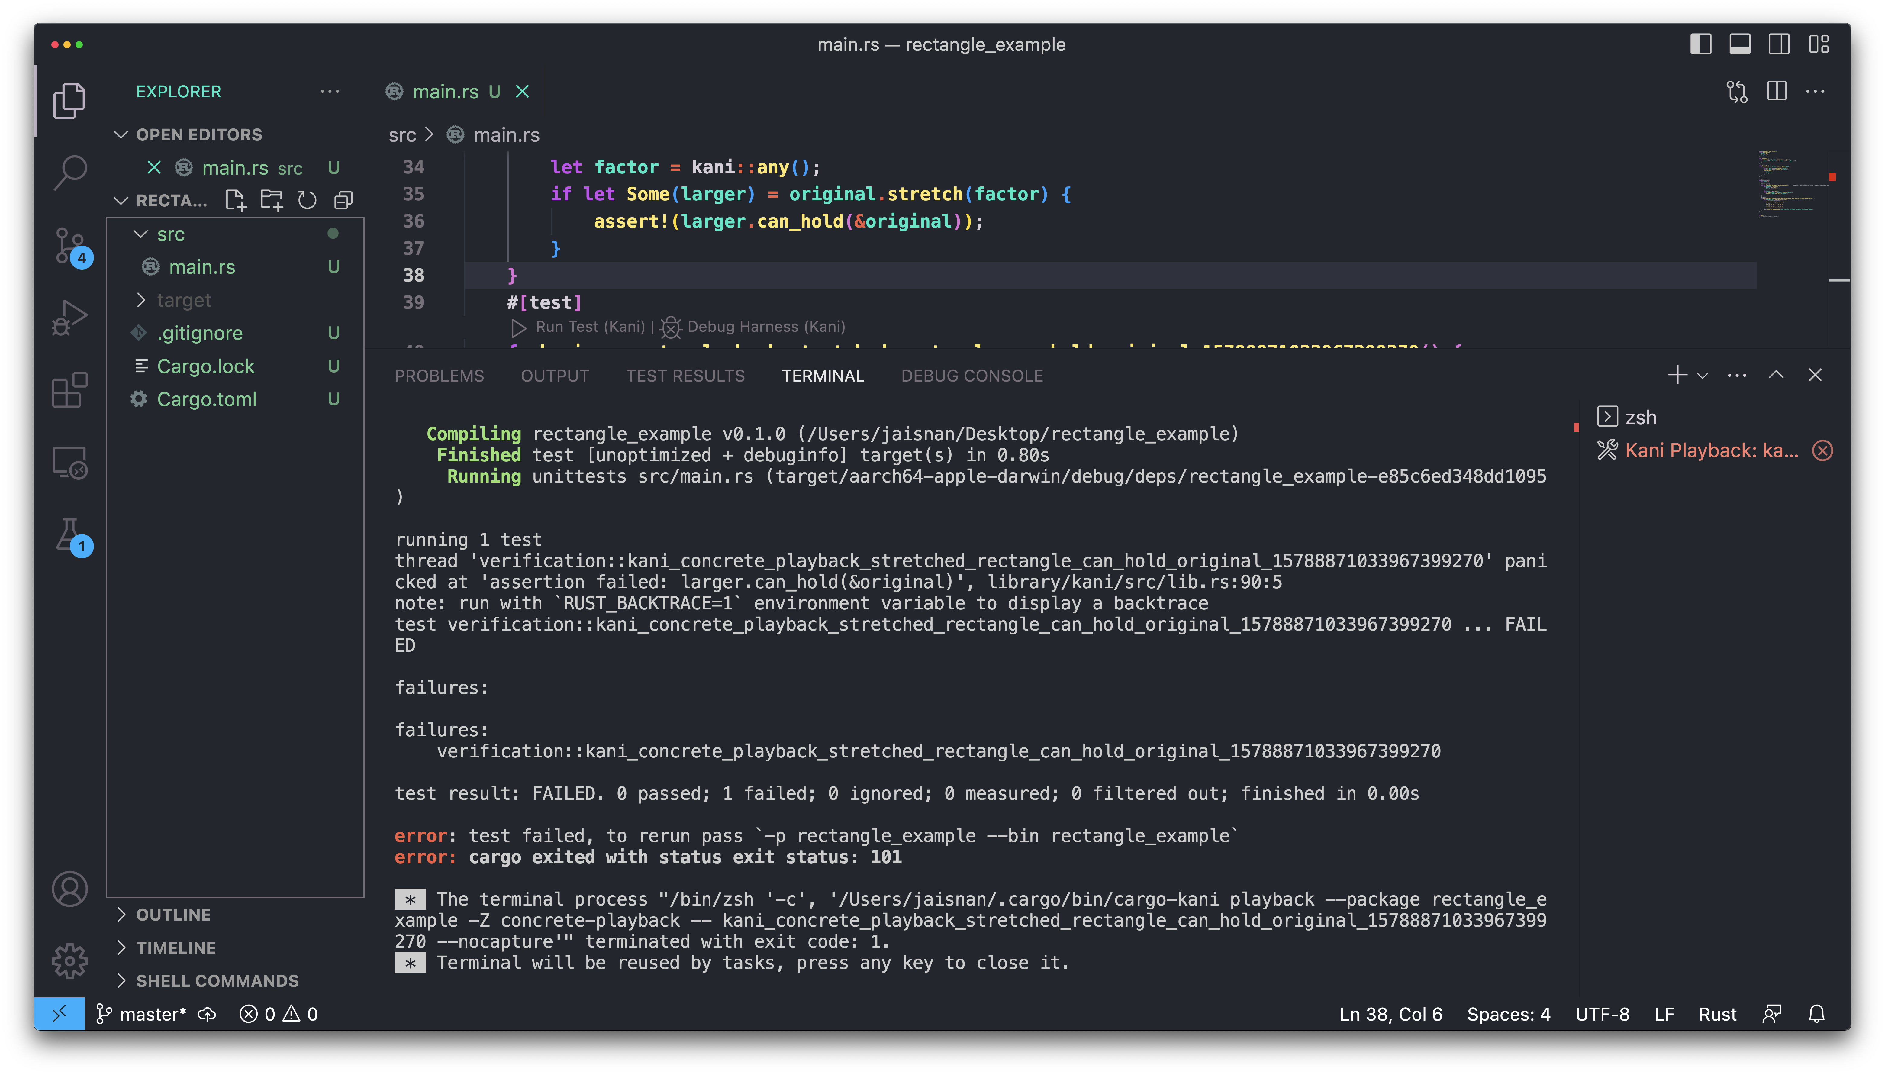Kill the Kani Playback terminal task
Screen dimensions: 1885x1075
click(1822, 450)
